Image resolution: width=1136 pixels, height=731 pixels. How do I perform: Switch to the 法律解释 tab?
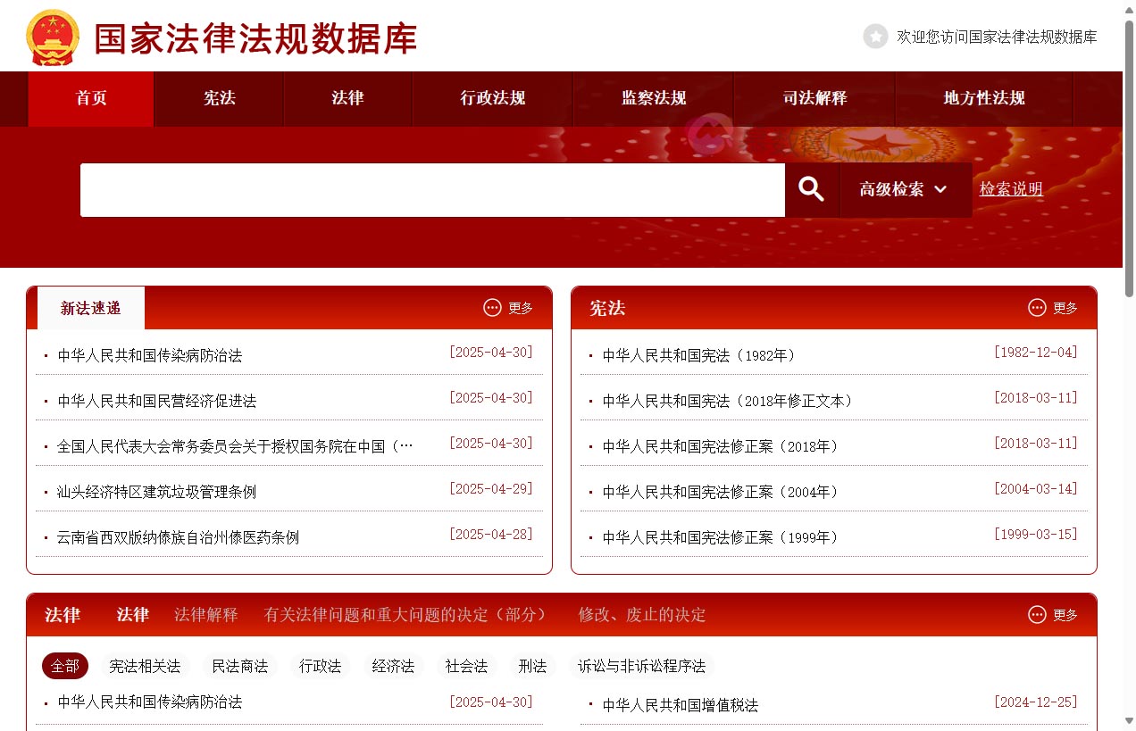point(205,614)
